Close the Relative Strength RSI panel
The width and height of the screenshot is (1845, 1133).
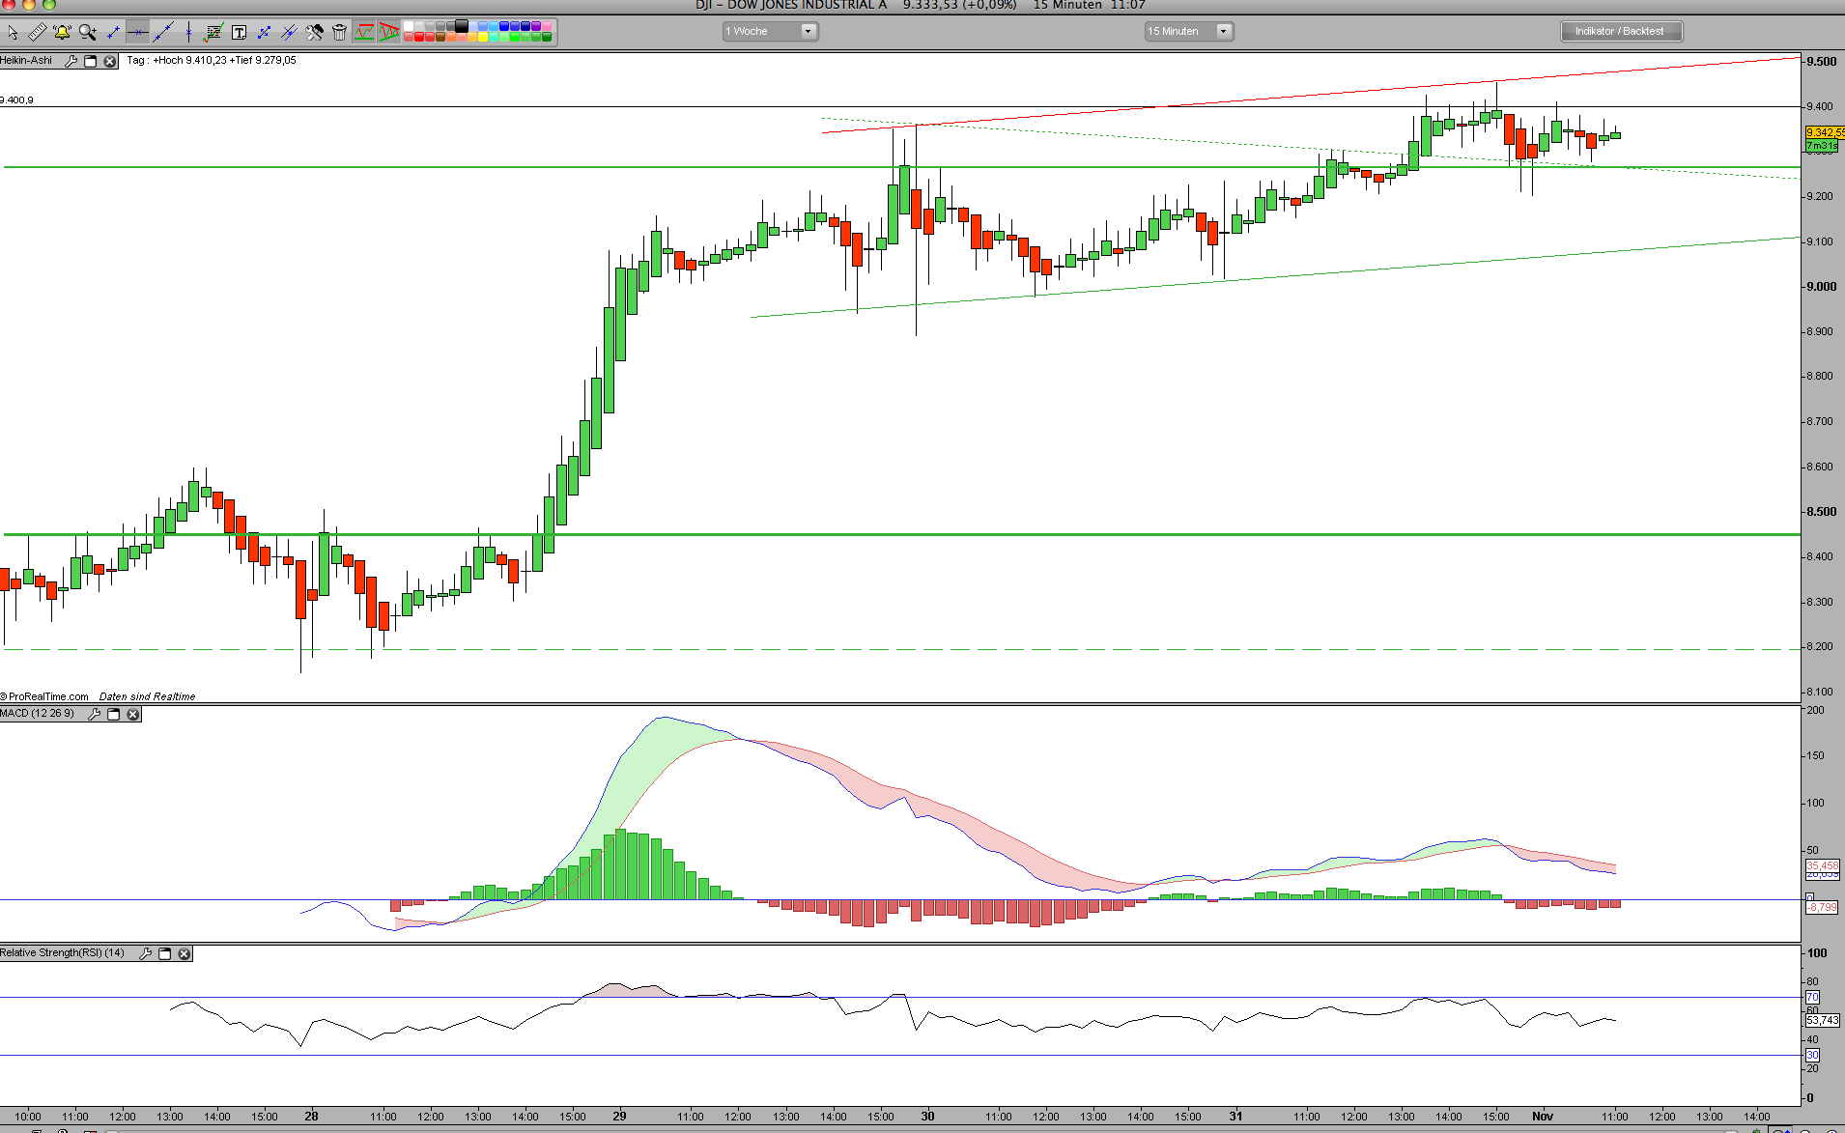184,953
